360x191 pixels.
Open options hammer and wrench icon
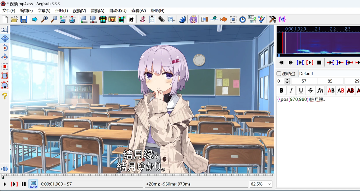[x=272, y=20]
